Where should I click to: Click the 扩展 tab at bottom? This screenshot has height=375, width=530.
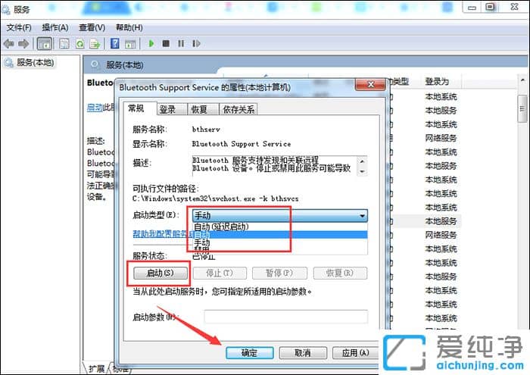(x=97, y=369)
